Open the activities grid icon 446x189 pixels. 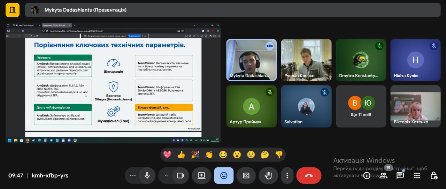(417, 175)
